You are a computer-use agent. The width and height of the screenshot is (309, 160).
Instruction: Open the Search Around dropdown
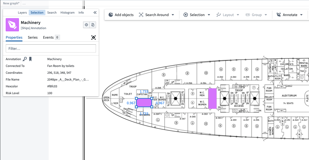[156, 15]
